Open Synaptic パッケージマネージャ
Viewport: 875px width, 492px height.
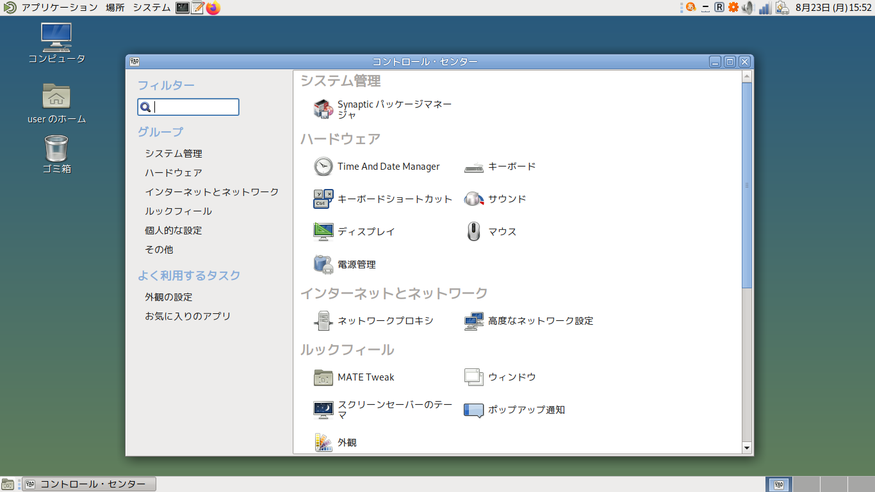click(383, 110)
